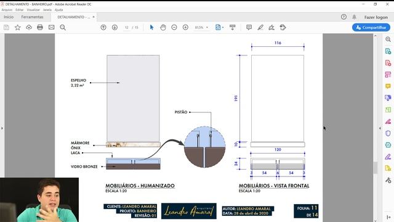The width and height of the screenshot is (394, 222).
Task: Zoom out with the minus icon
Action: [x=174, y=27]
